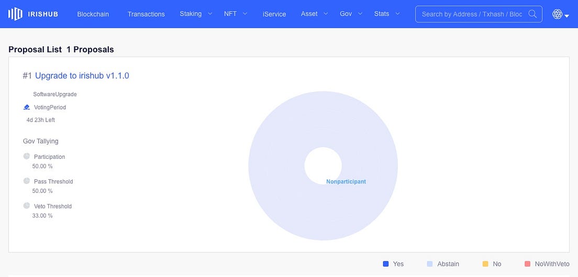Click the SoftwareUpgrade type text

pyautogui.click(x=55, y=94)
